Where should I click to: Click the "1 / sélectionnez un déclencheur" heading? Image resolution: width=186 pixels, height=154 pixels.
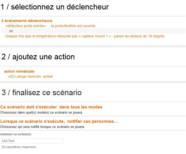(54, 7)
